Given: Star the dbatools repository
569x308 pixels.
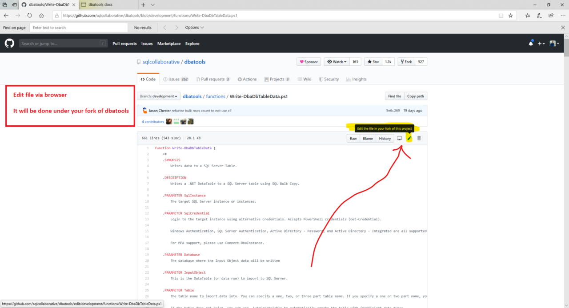Looking at the screenshot, I should click(x=373, y=62).
